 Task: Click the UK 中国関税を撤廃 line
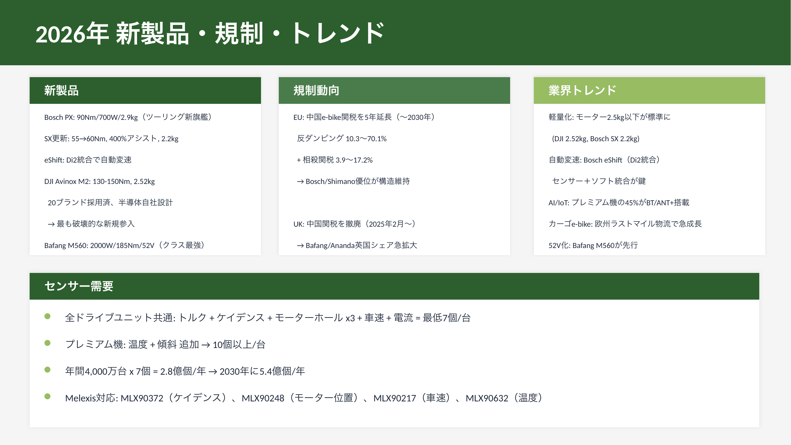click(x=354, y=224)
